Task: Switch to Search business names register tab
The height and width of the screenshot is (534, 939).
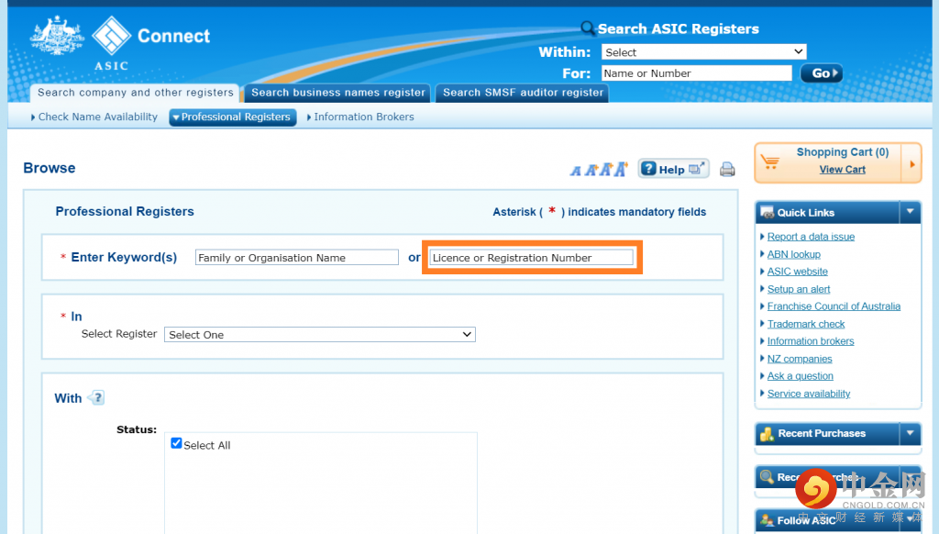Action: (x=337, y=93)
